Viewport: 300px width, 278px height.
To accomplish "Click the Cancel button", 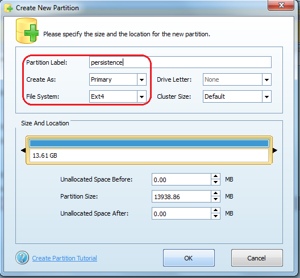I will pyautogui.click(x=257, y=258).
